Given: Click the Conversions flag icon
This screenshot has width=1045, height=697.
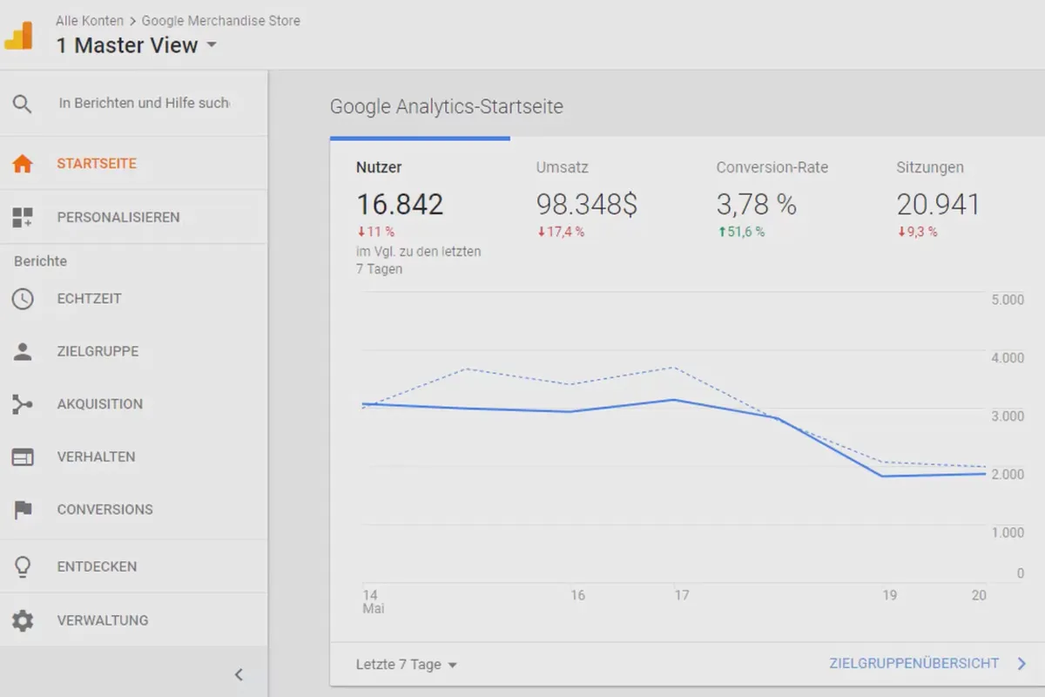Looking at the screenshot, I should coord(23,510).
